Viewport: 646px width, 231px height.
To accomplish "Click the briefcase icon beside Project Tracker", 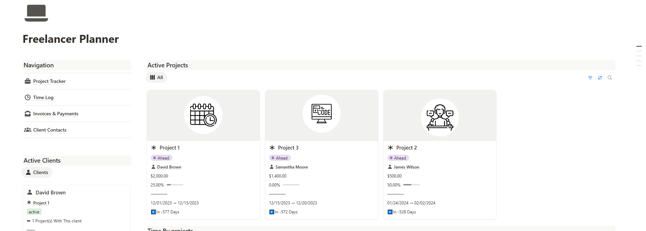I will coord(28,81).
